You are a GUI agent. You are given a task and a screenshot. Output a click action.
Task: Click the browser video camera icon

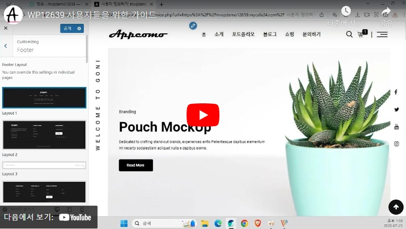[x=367, y=15]
